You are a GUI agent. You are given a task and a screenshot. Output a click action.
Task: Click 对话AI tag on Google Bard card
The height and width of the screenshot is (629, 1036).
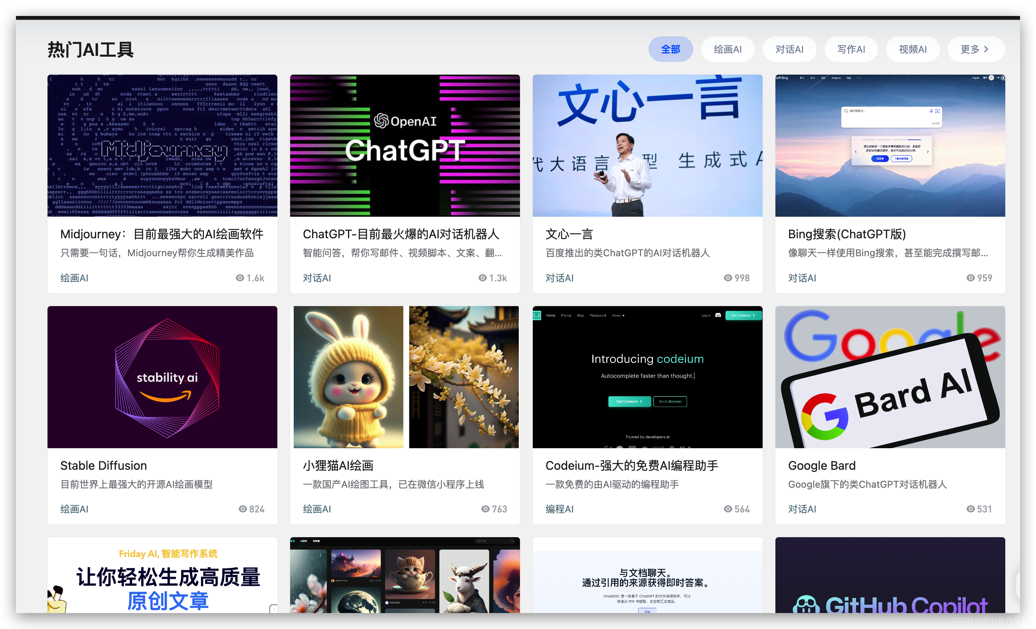click(802, 509)
